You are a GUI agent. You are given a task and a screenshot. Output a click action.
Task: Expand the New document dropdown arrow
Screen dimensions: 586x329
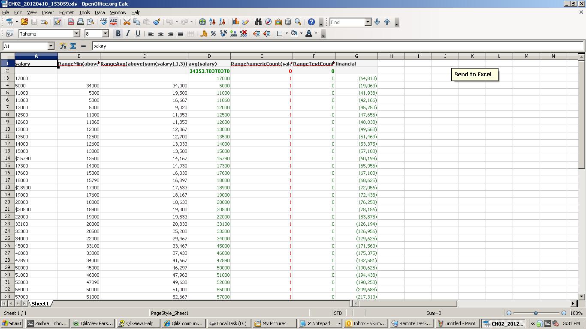click(x=17, y=22)
